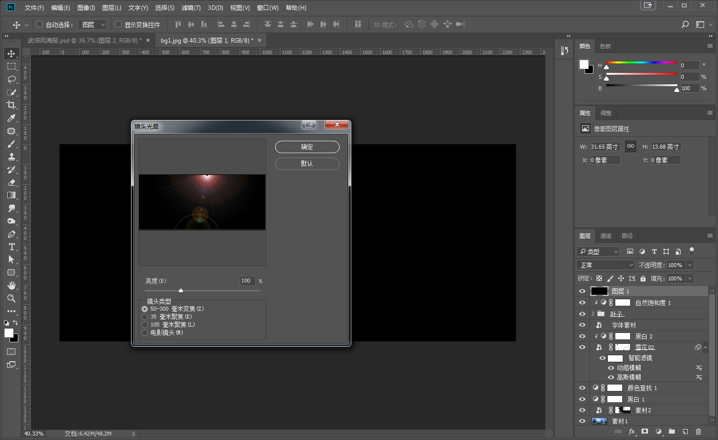Select the Crop tool
Image resolution: width=718 pixels, height=440 pixels.
tap(11, 105)
